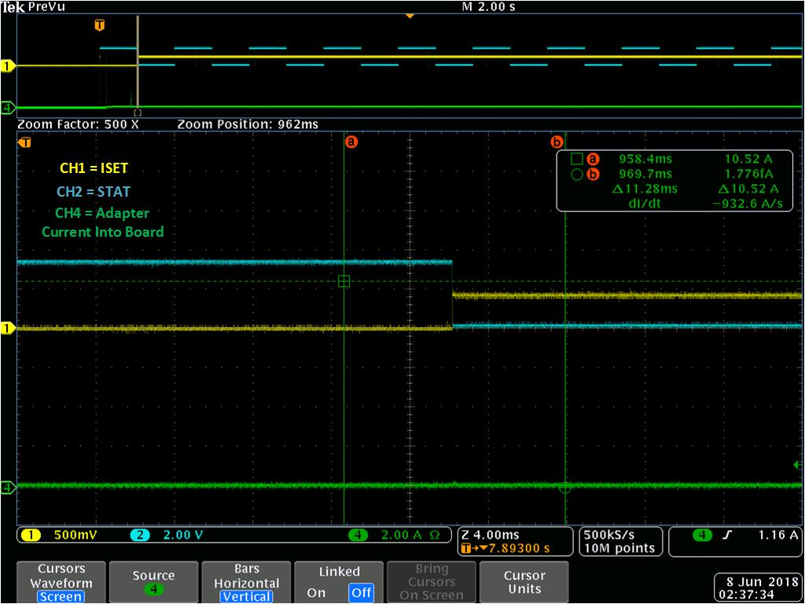Click channel 1 ground marker in main graticule

coord(8,328)
